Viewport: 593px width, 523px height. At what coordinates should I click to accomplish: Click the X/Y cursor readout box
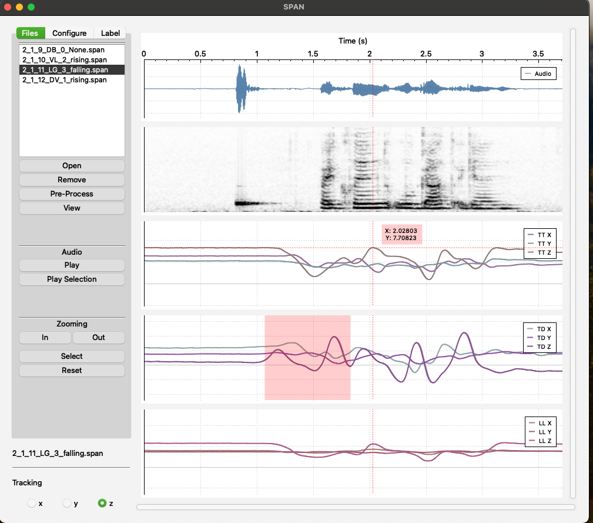(401, 234)
